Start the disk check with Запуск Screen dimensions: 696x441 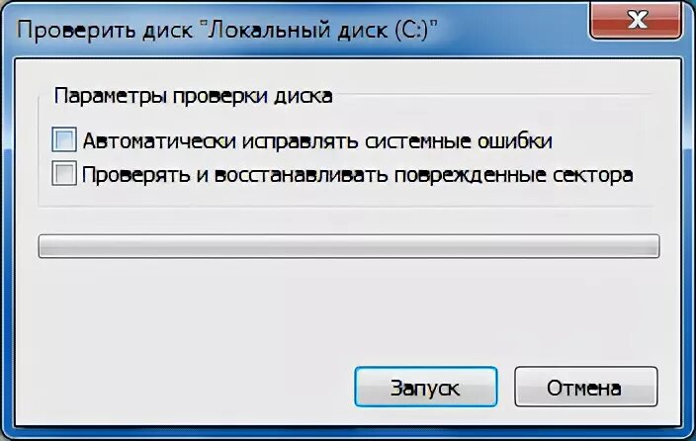coord(426,387)
